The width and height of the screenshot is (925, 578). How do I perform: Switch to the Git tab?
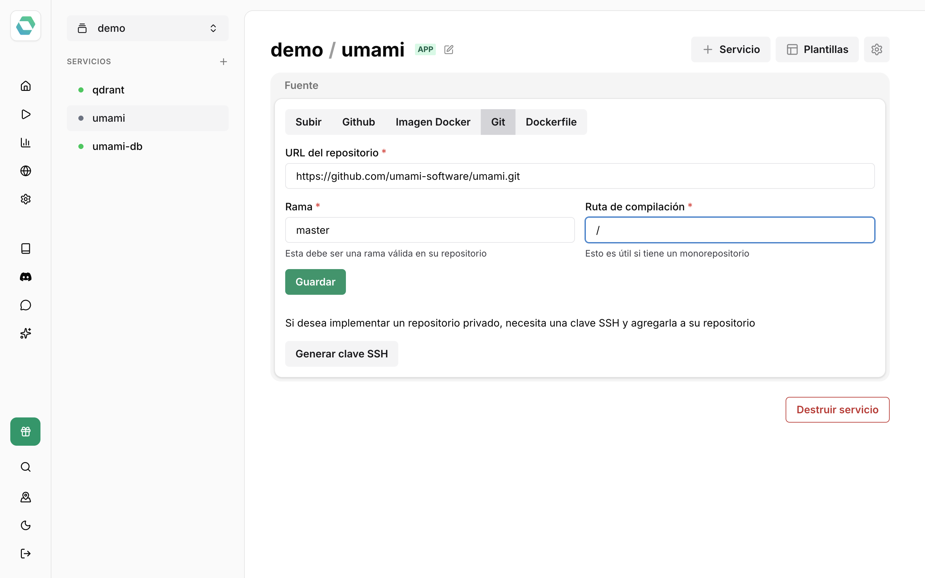pos(498,122)
